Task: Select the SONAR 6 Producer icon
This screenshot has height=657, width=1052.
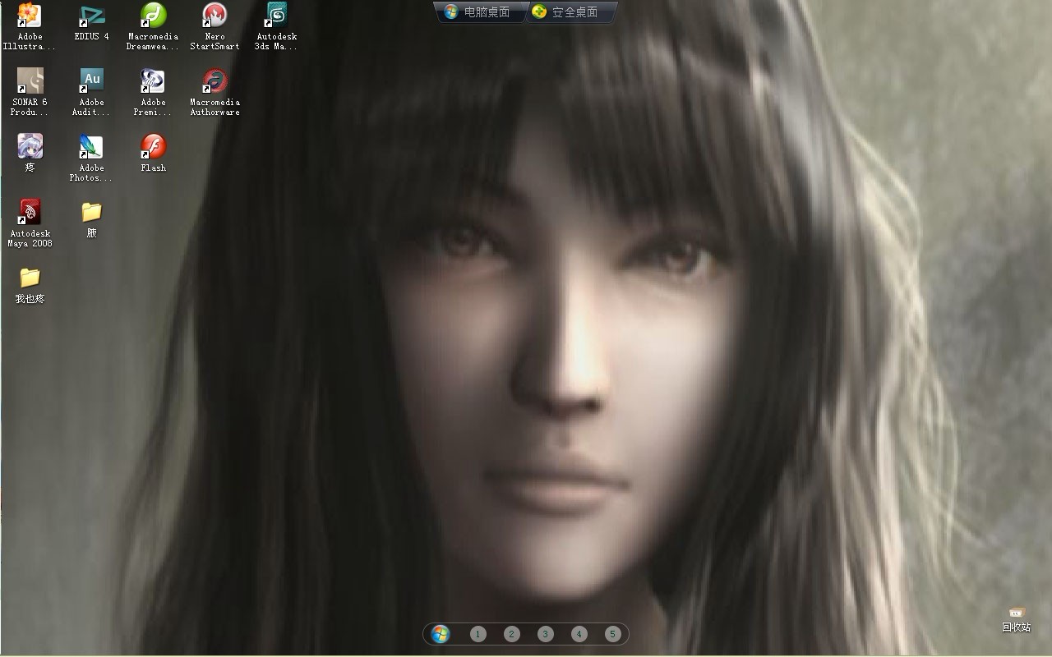Action: (x=30, y=82)
